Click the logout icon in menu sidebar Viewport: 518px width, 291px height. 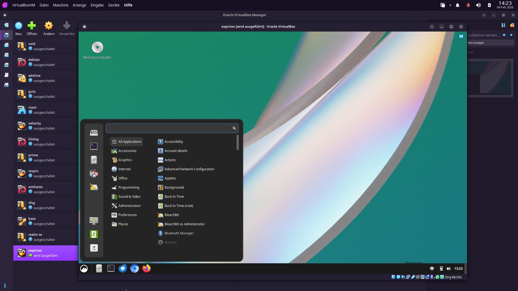coord(94,234)
